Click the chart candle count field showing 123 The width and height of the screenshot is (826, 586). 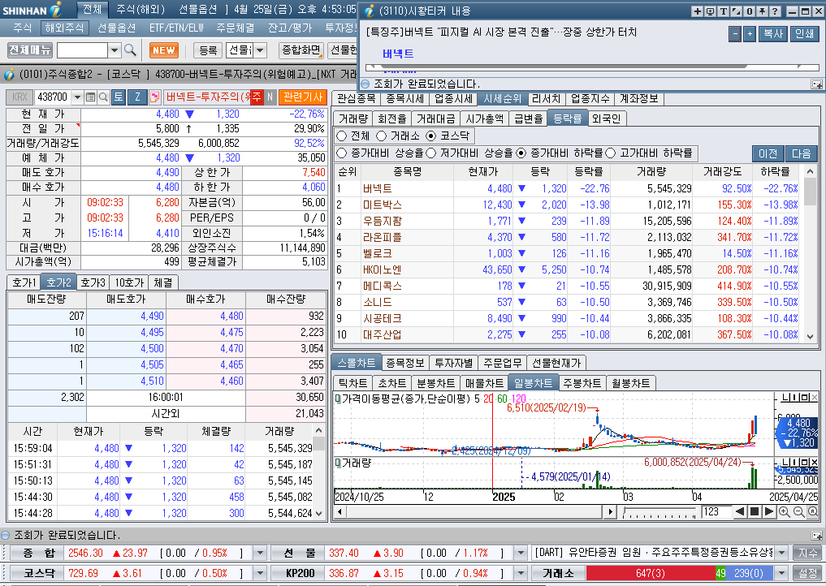(716, 512)
